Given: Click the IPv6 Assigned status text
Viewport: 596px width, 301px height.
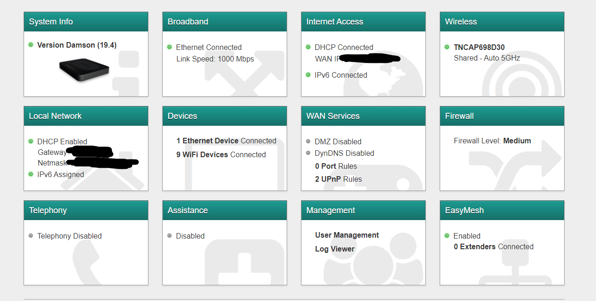Looking at the screenshot, I should [x=61, y=175].
